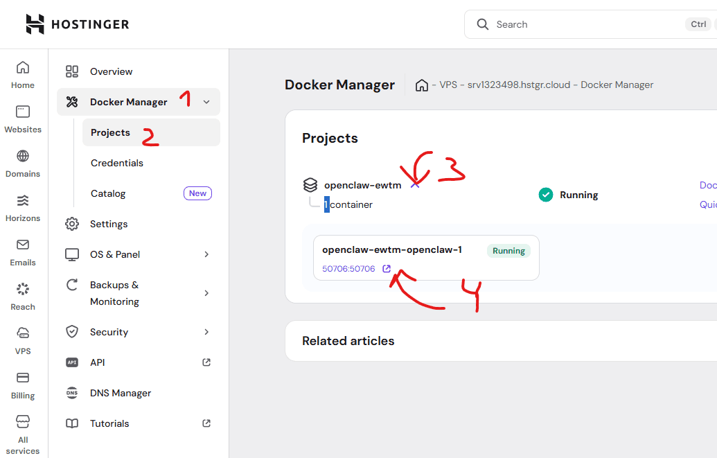This screenshot has height=458, width=717.
Task: Click the API external link icon
Action: (206, 362)
